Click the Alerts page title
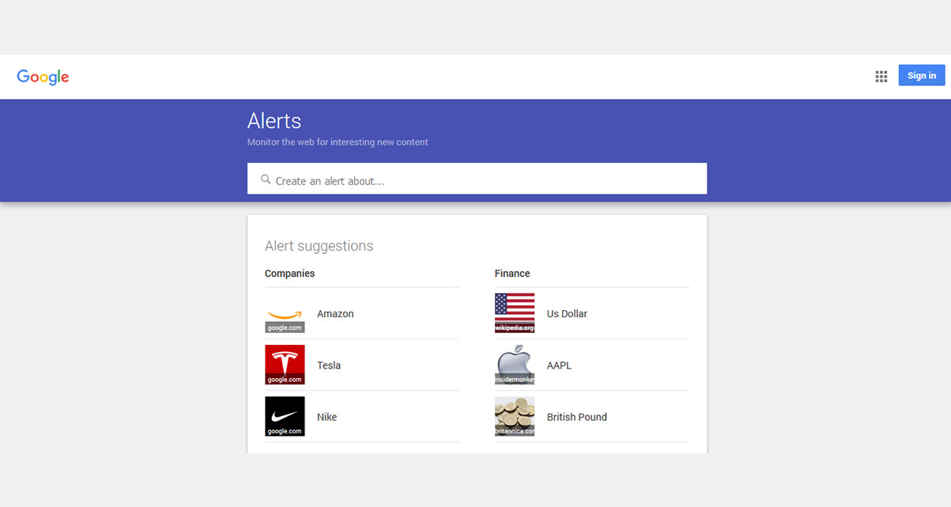The width and height of the screenshot is (951, 507). pyautogui.click(x=274, y=121)
